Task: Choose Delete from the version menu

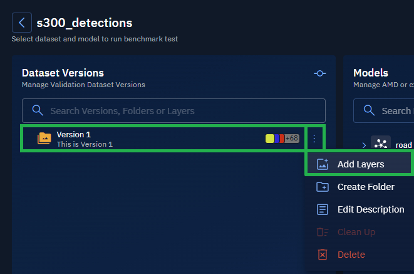Action: (351, 255)
